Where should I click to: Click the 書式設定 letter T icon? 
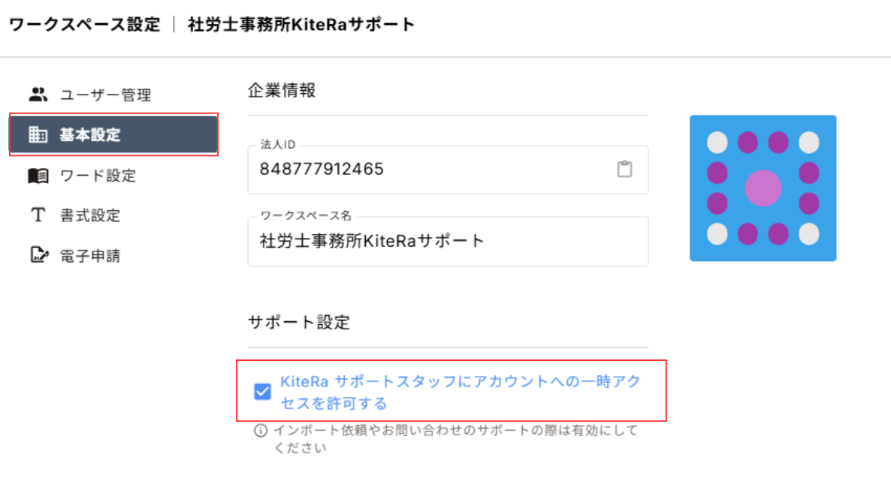(38, 216)
